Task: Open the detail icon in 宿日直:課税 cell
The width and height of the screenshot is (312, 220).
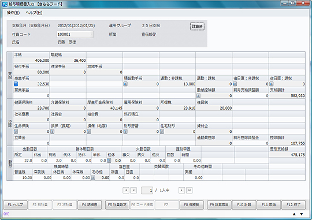Action: pyautogui.click(x=272, y=84)
